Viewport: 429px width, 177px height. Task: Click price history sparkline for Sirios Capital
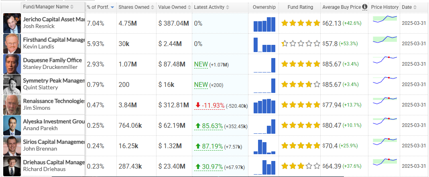(x=385, y=141)
